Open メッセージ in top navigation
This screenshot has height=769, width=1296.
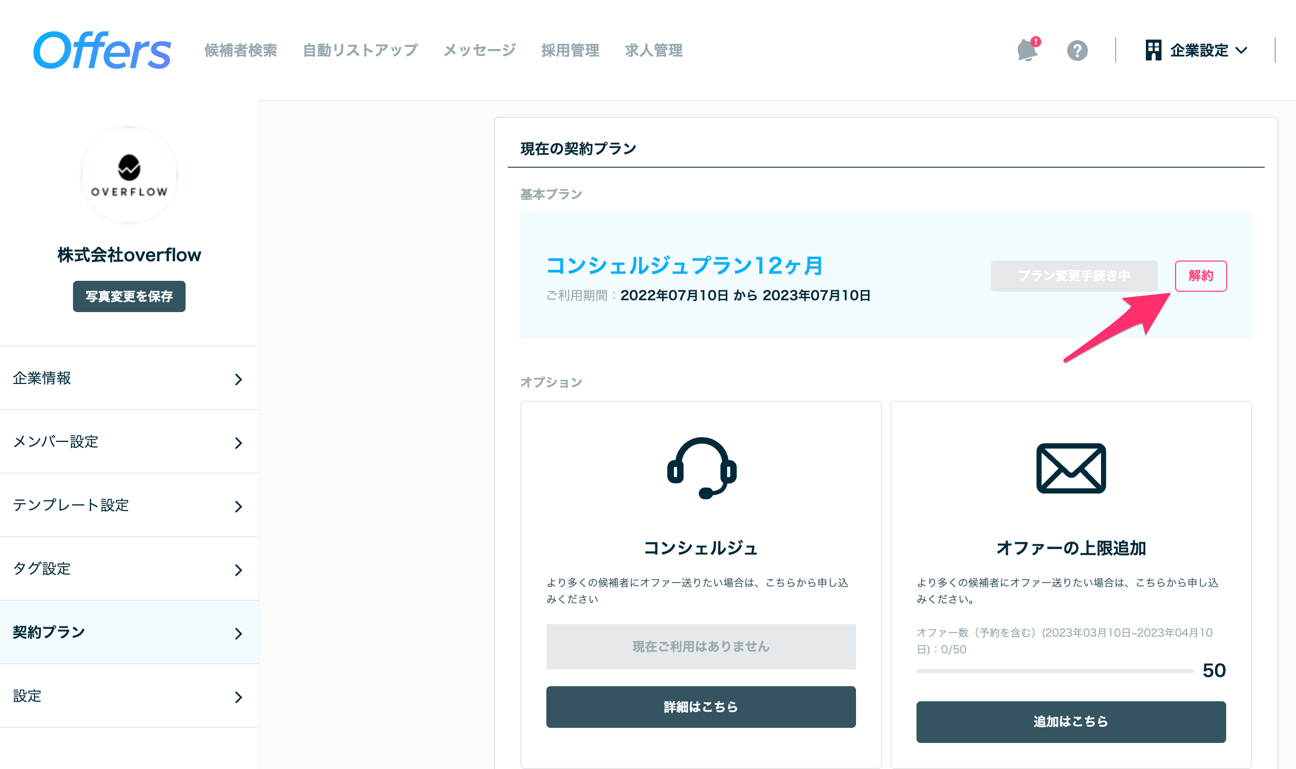point(480,51)
